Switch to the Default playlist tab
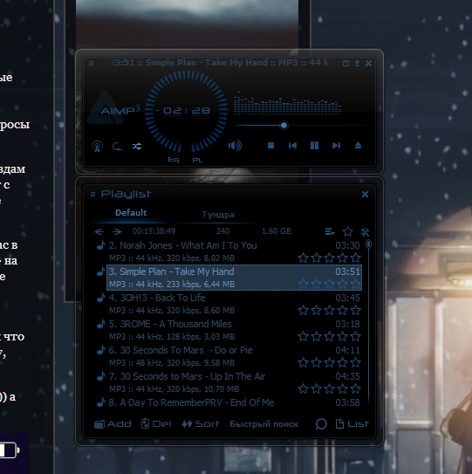Screen dimensions: 472x474 coord(131,213)
